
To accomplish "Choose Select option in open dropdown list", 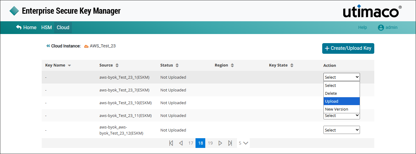I will coord(341,86).
